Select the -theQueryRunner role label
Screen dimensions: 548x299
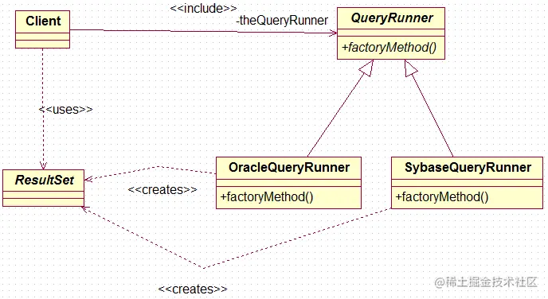[x=282, y=20]
